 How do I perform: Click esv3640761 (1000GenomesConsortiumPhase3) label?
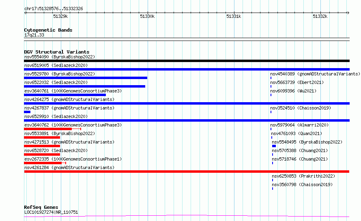73,91
